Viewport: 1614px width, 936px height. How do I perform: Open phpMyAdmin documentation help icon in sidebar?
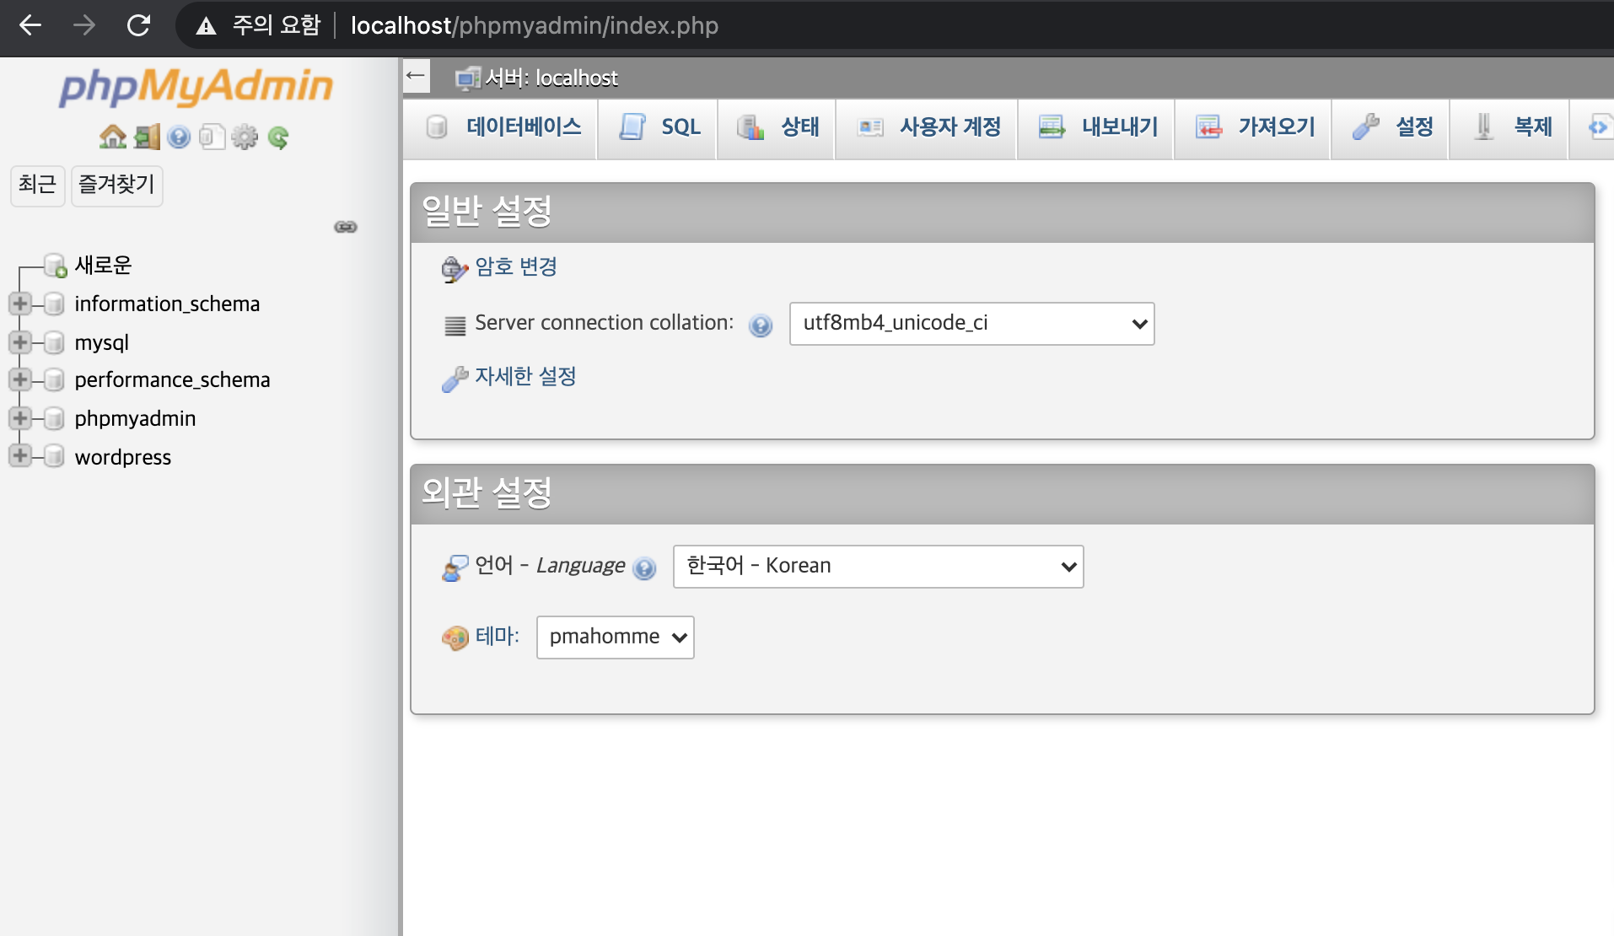click(179, 137)
